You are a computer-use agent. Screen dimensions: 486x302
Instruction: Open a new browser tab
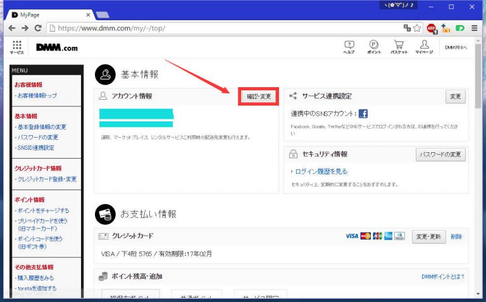click(x=103, y=15)
